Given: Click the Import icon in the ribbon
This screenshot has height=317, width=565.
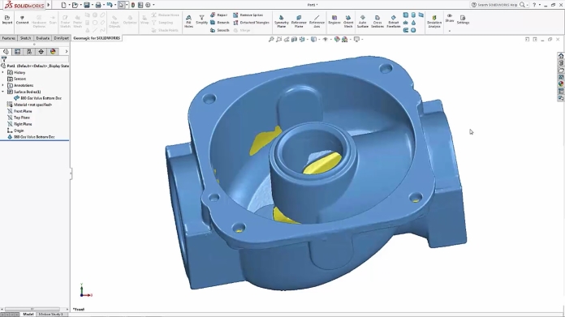Looking at the screenshot, I should [7, 19].
